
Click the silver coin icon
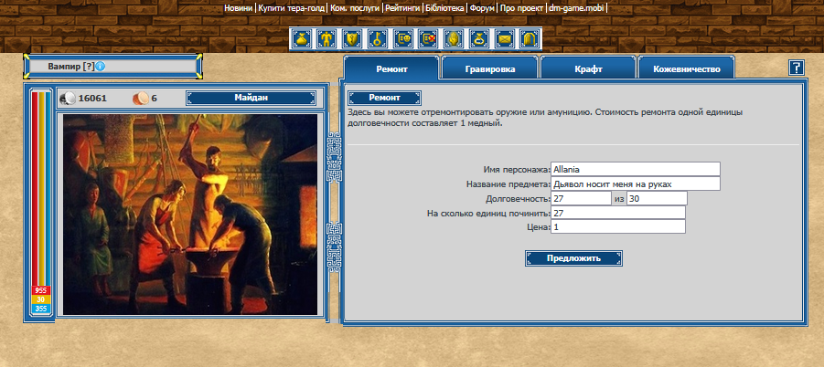pyautogui.click(x=69, y=98)
